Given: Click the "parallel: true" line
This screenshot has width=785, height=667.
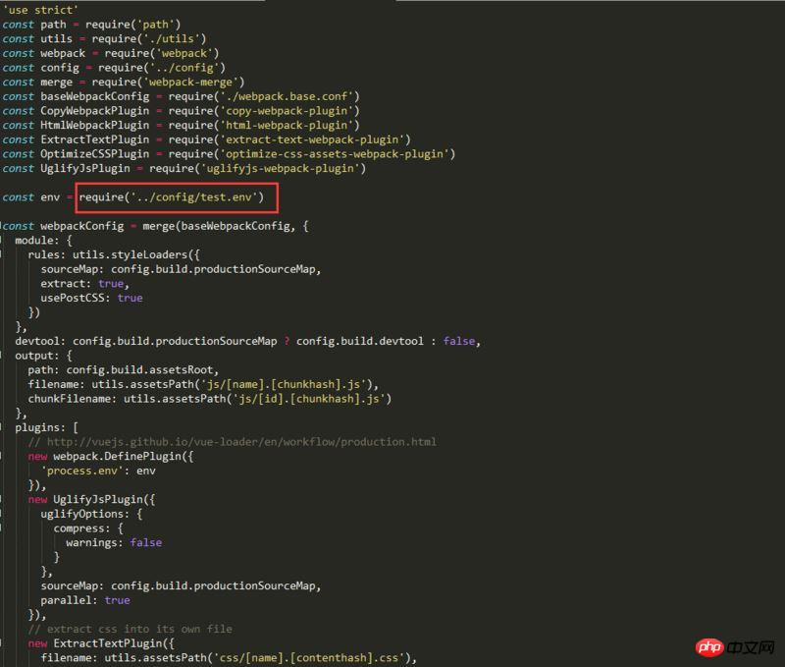Looking at the screenshot, I should (x=85, y=600).
